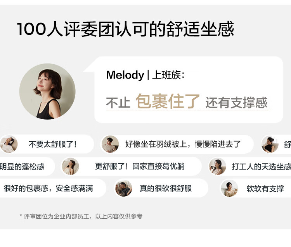Select the 不要太舒服了！ review bubble

pyautogui.click(x=47, y=144)
